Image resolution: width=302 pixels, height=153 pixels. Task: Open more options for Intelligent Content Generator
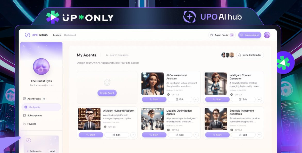[259, 99]
